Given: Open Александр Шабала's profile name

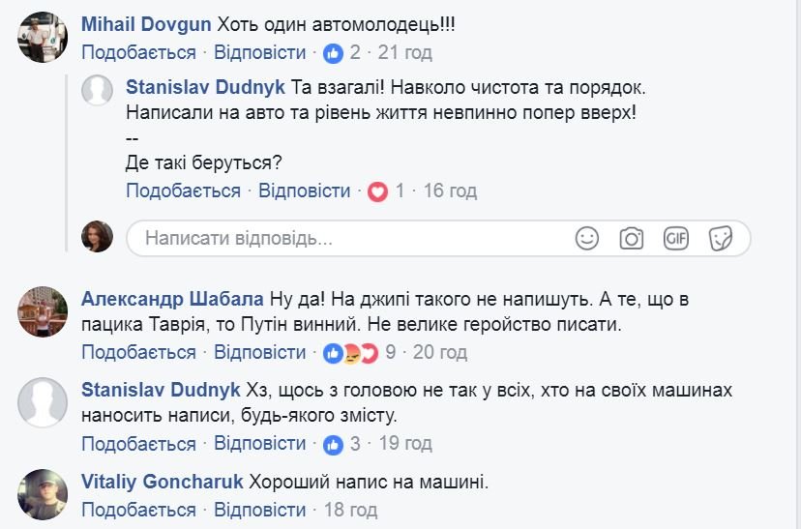Looking at the screenshot, I should (173, 298).
